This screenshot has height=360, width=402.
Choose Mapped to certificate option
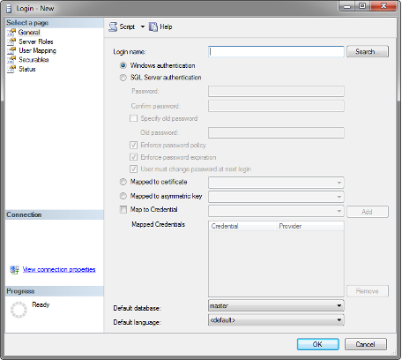123,182
